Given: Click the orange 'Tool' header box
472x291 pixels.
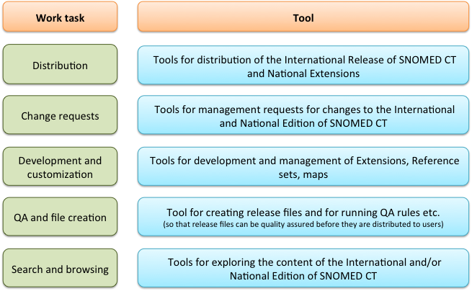Looking at the screenshot, I should [303, 18].
